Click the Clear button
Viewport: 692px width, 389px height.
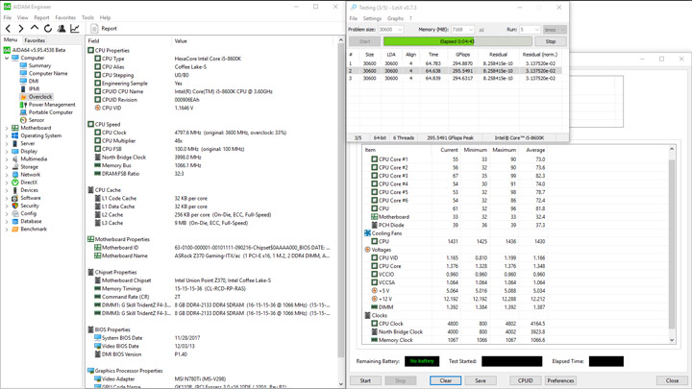pos(446,380)
